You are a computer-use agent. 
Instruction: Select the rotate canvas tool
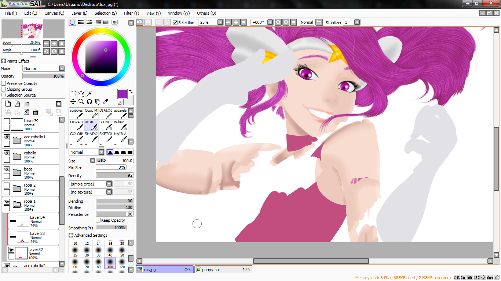pos(89,102)
